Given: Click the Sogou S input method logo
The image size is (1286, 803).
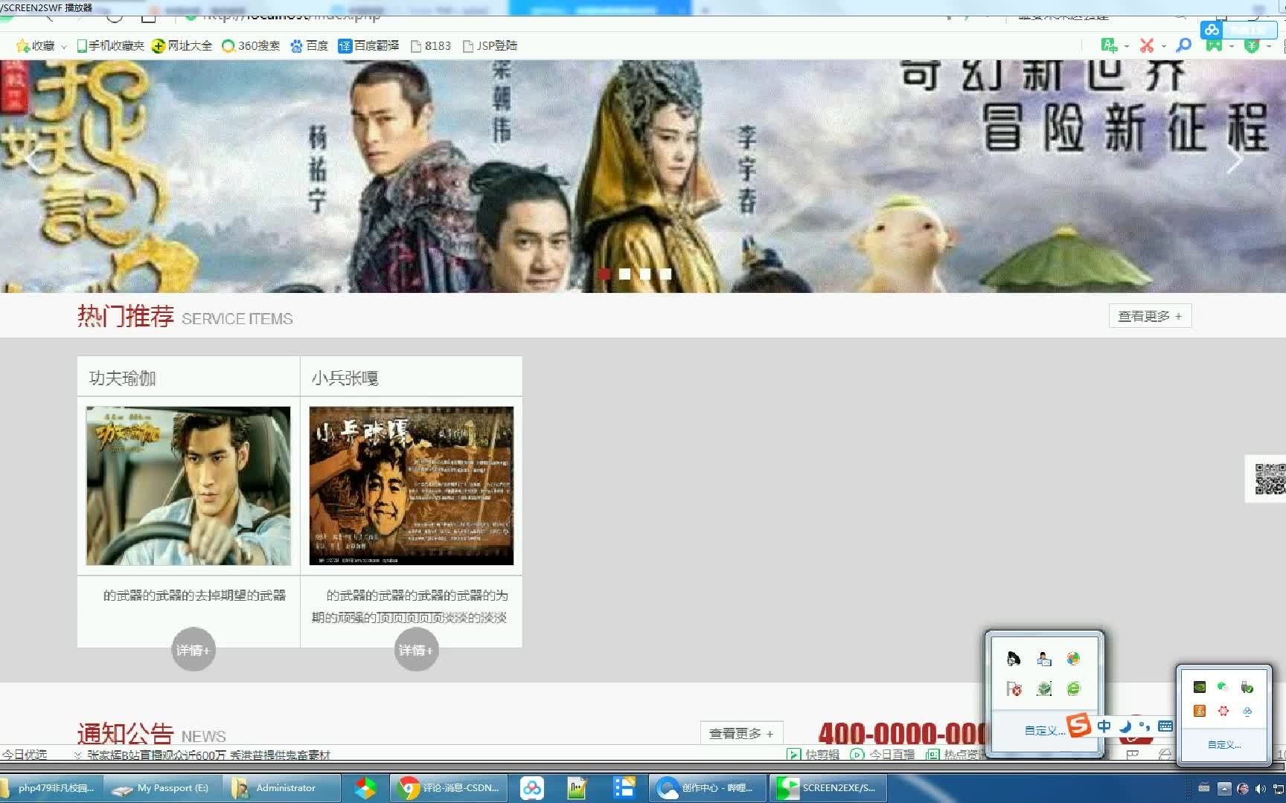Looking at the screenshot, I should coord(1079,725).
